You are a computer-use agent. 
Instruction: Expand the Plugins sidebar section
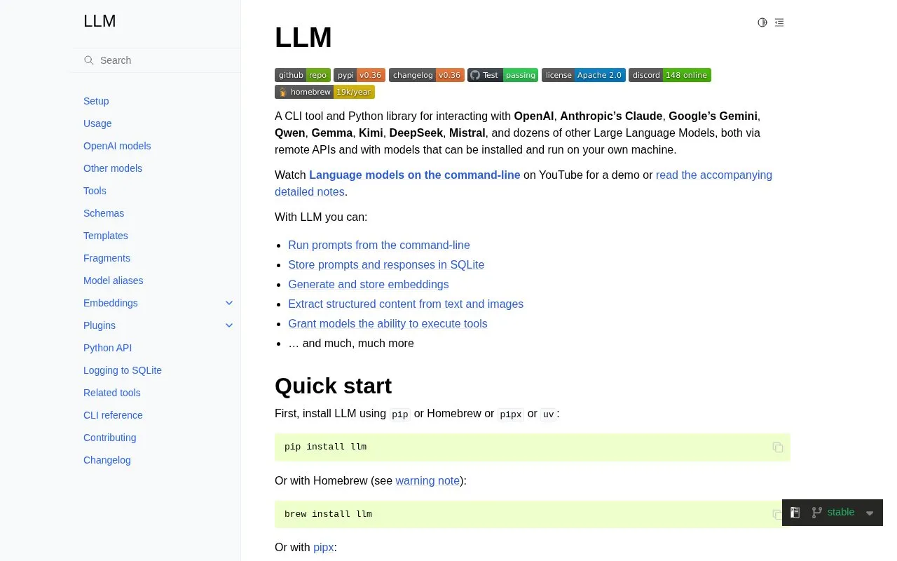coord(229,325)
